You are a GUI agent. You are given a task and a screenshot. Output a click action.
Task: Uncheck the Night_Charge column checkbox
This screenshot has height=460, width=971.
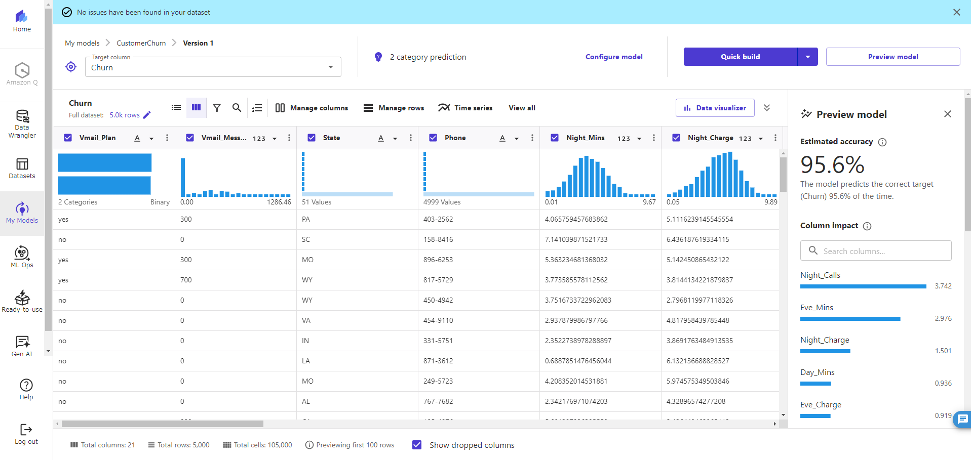coord(676,138)
